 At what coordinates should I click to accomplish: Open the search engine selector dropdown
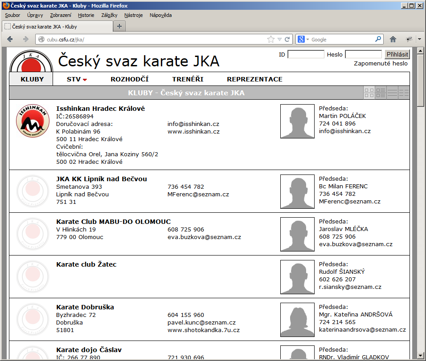coord(308,40)
